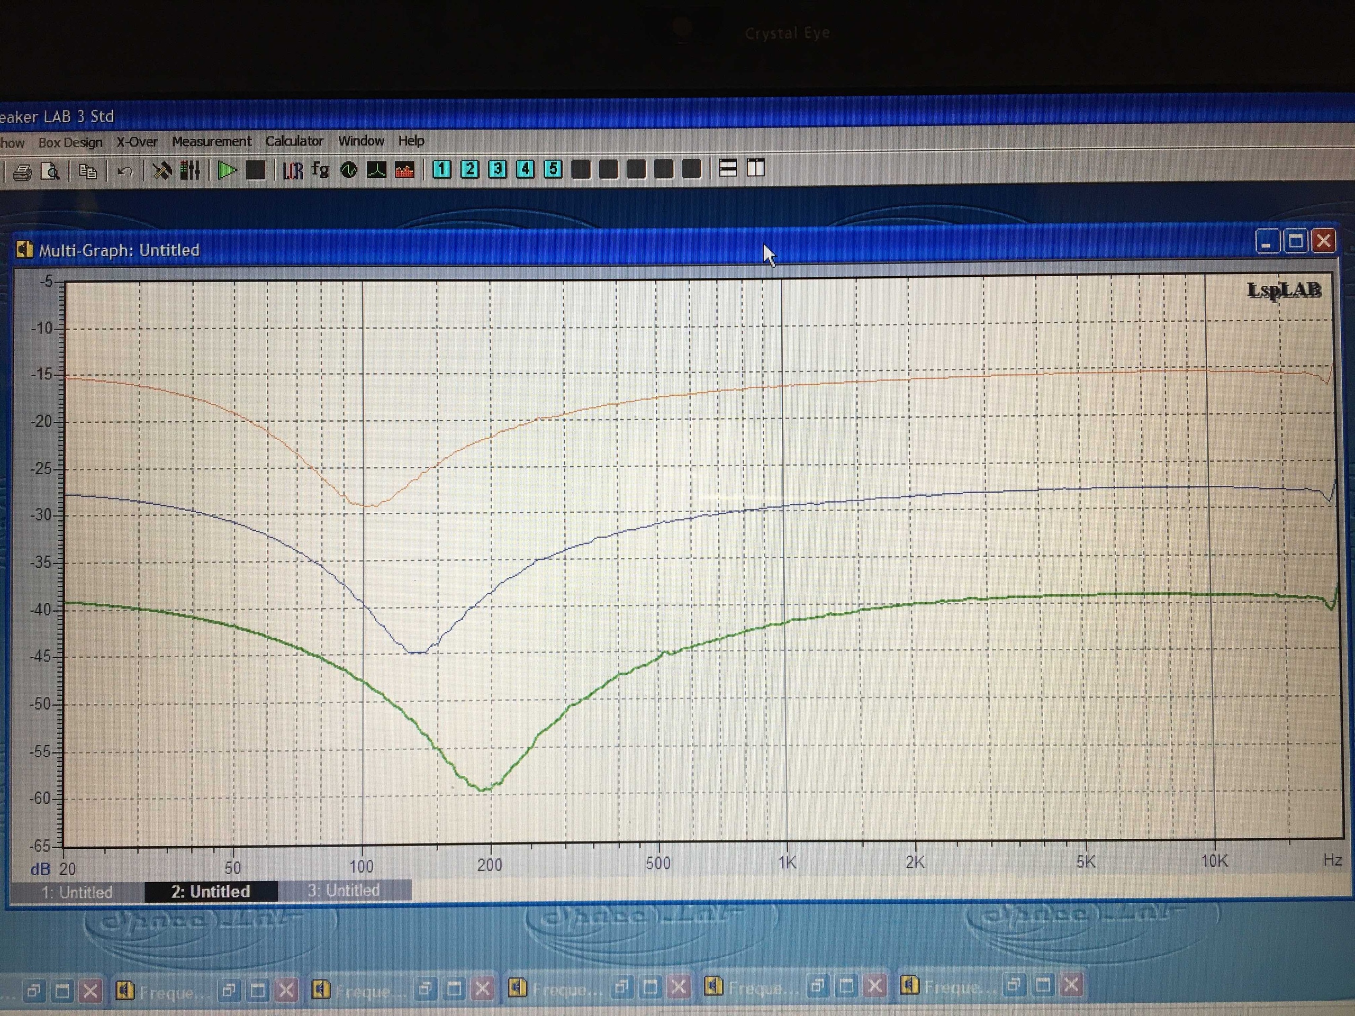Close the Multi-Graph: Untitled window

point(1323,240)
